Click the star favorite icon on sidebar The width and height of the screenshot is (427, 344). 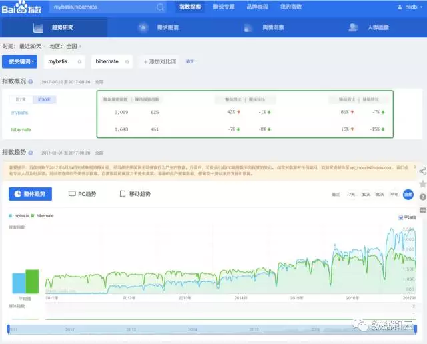click(422, 184)
